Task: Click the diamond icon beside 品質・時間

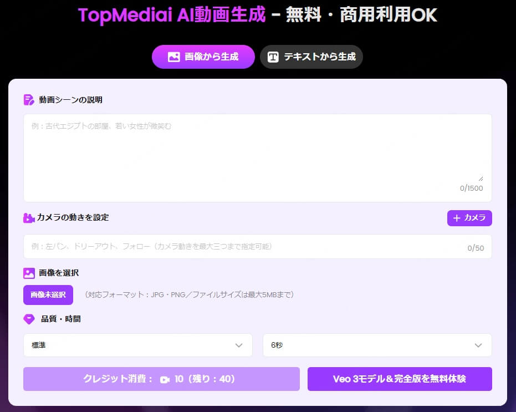Action: (29, 319)
